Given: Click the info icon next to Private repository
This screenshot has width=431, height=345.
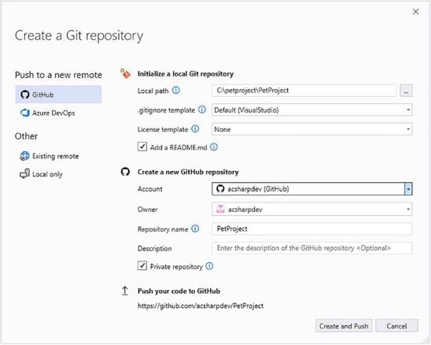Looking at the screenshot, I should click(209, 266).
